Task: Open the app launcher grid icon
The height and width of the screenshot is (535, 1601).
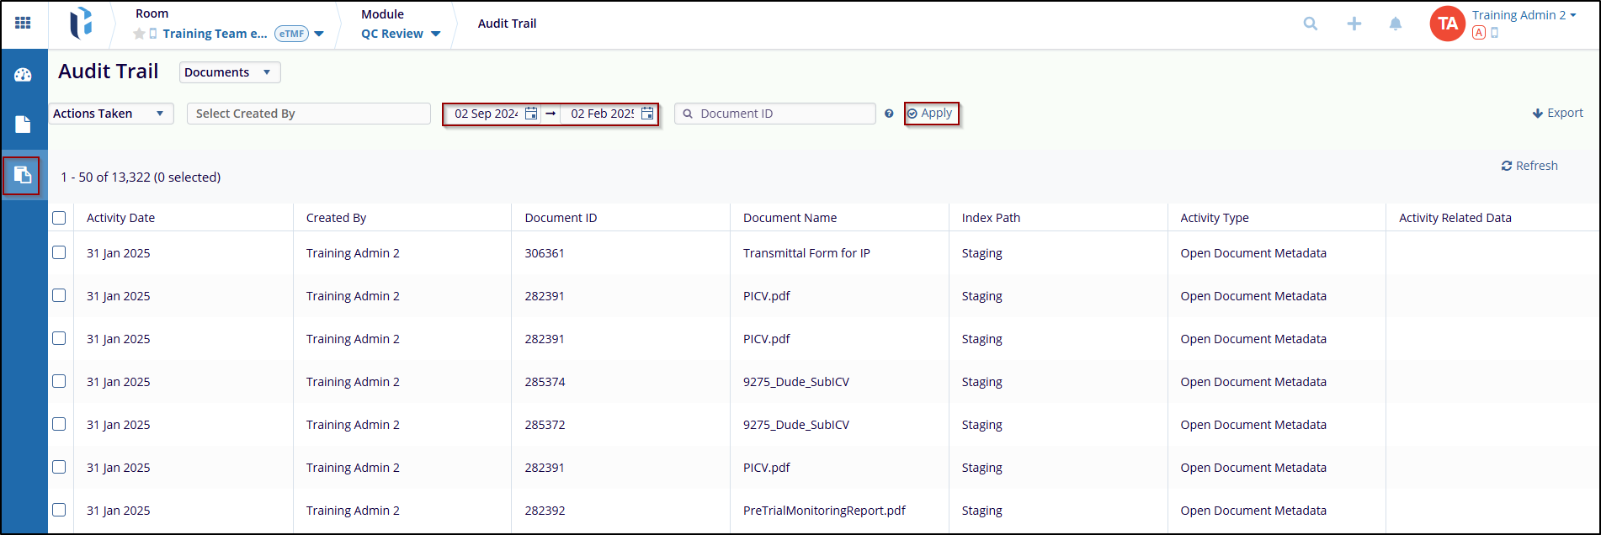Action: point(23,24)
